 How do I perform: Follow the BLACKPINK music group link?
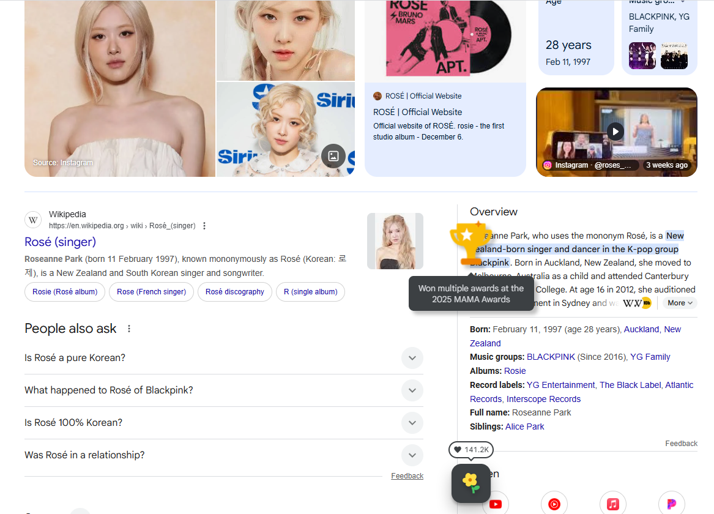tap(551, 357)
